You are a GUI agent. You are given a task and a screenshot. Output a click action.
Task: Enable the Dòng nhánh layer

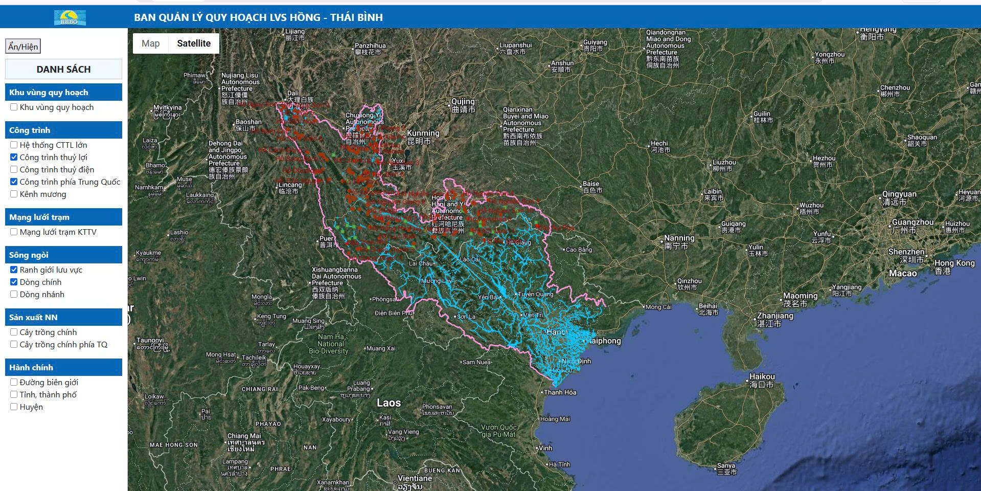click(13, 294)
